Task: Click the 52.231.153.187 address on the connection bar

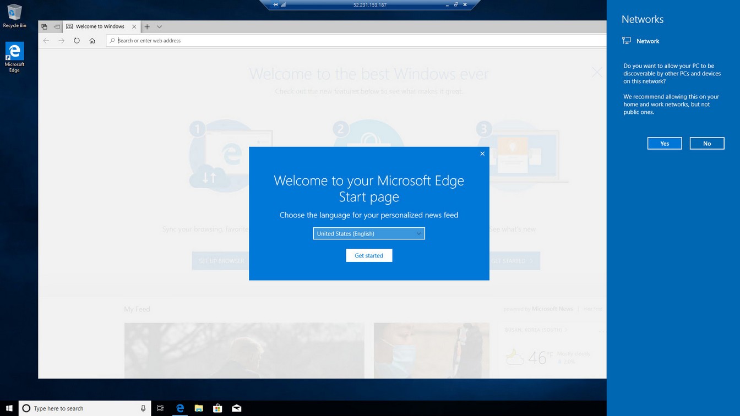Action: click(x=370, y=5)
